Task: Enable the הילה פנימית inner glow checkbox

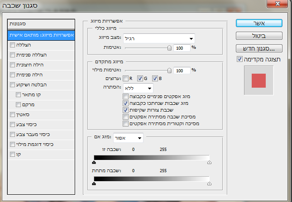Action: [x=12, y=75]
